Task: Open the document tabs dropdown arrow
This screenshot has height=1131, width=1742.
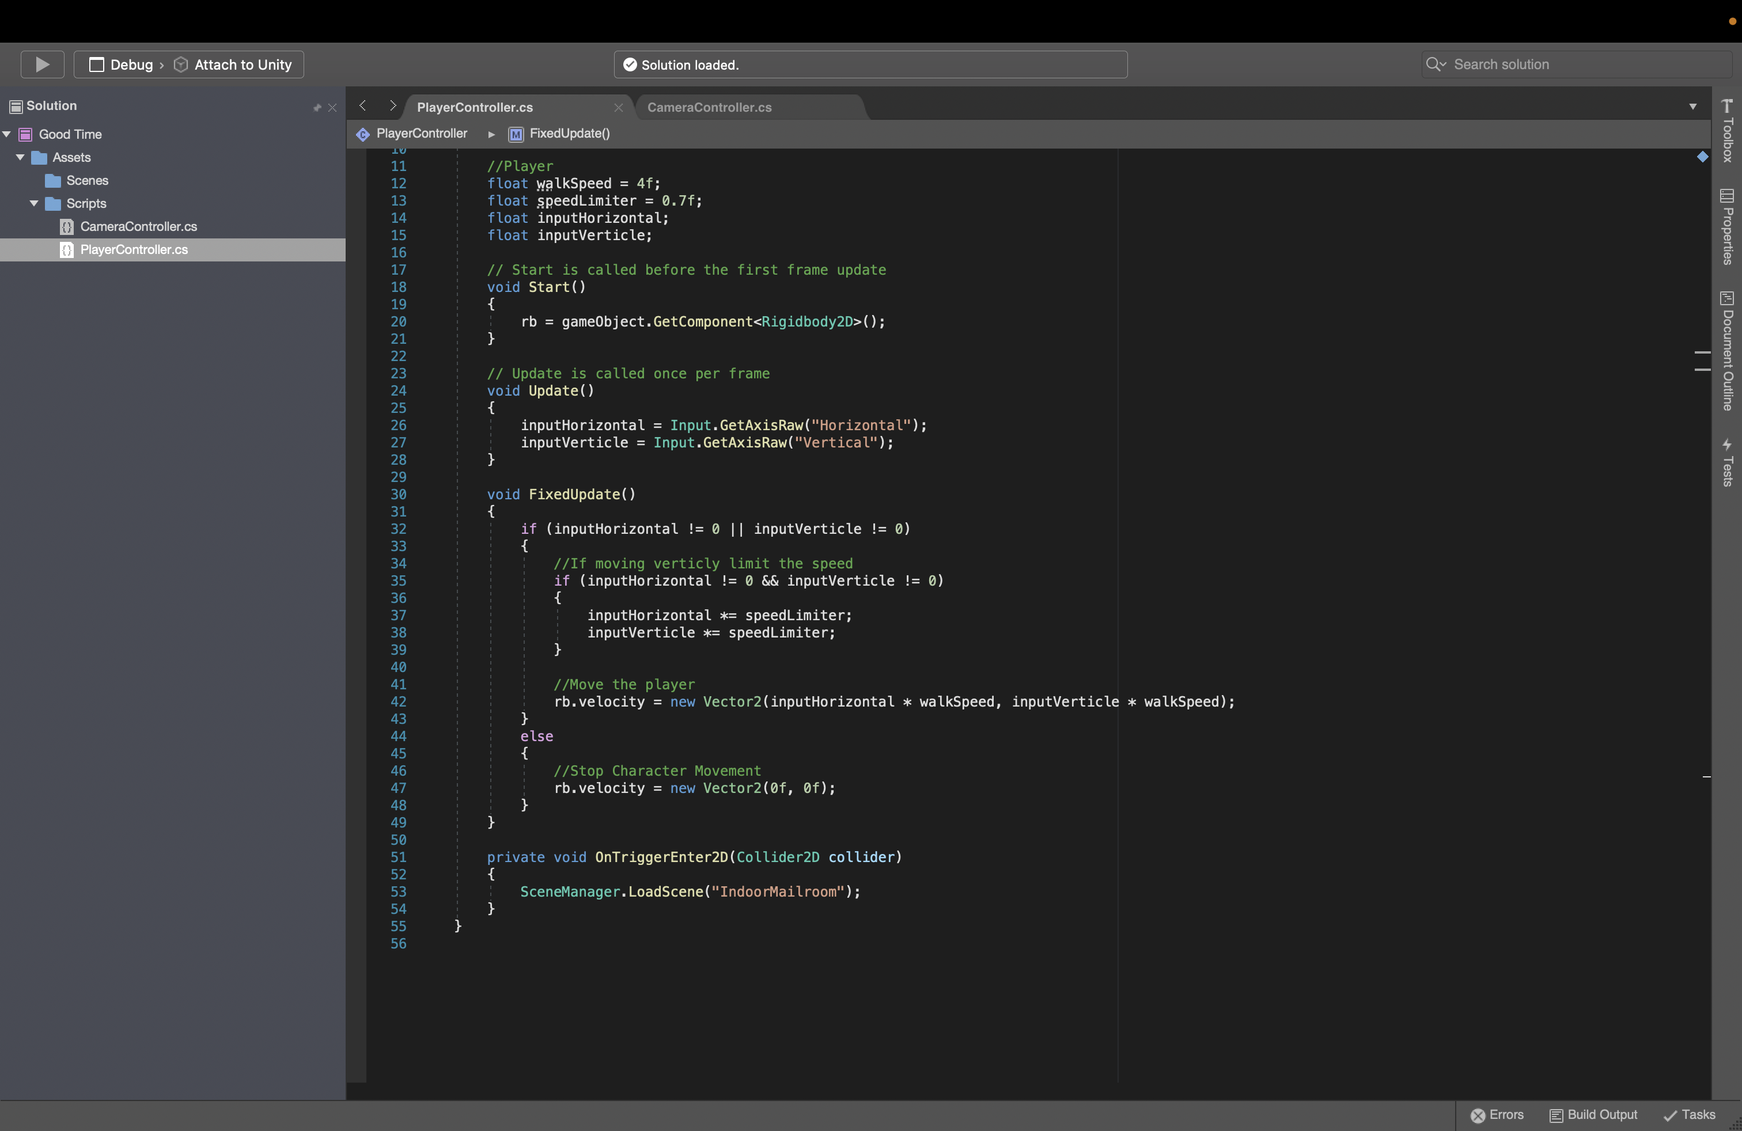Action: tap(1693, 107)
